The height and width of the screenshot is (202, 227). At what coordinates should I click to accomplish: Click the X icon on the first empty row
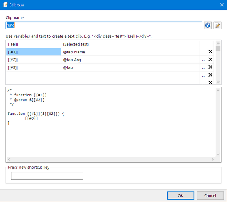coord(210,75)
